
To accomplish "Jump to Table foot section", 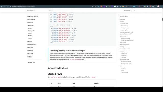I will click(x=124, y=55).
